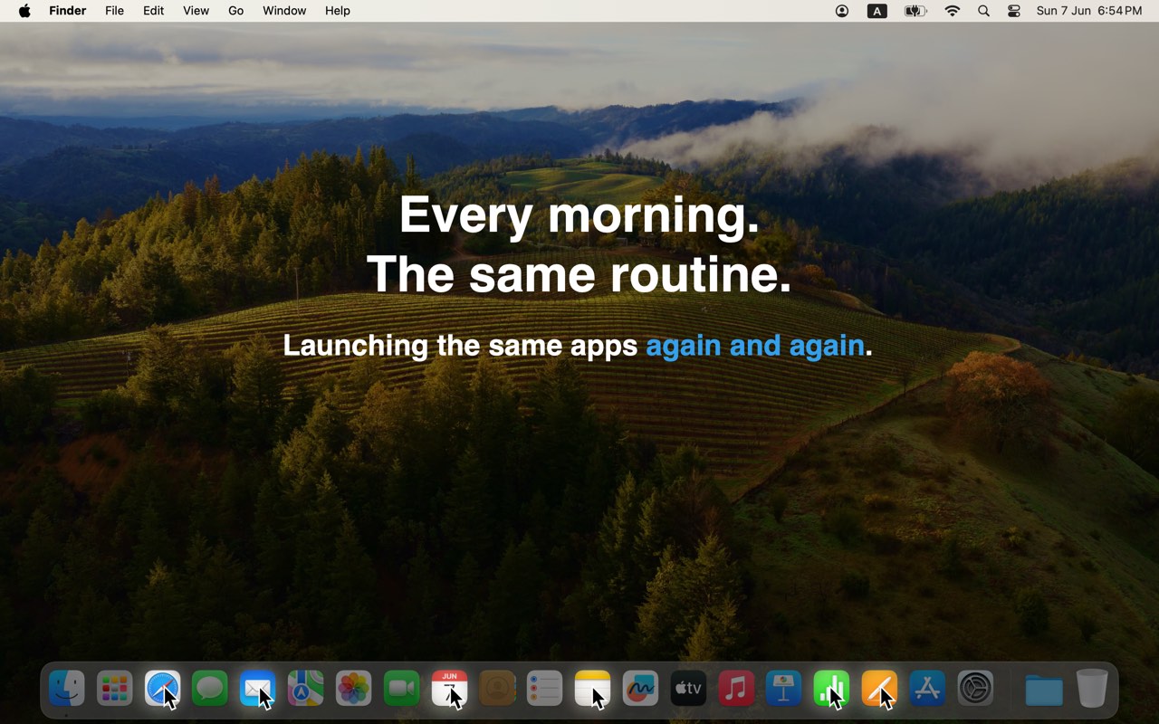Image resolution: width=1159 pixels, height=724 pixels.
Task: Open the Contacts app in Dock
Action: [497, 690]
